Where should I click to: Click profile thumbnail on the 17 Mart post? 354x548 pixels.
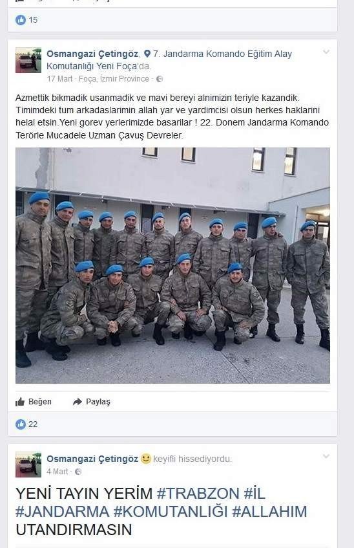28,60
